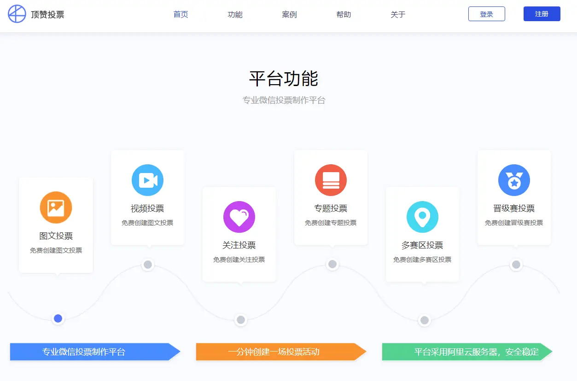Open the 首页 navigation item
Image resolution: width=577 pixels, height=381 pixels.
[x=181, y=14]
